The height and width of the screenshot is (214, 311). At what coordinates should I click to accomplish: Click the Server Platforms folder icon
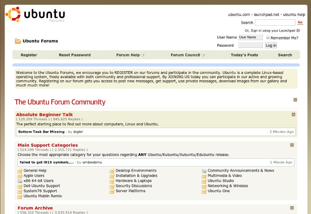112,191
